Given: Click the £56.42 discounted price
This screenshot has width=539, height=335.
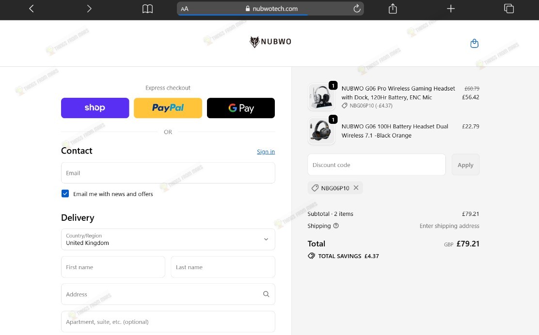Looking at the screenshot, I should click(x=471, y=97).
